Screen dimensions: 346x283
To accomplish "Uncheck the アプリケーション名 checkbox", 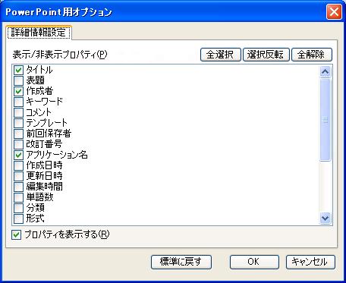I will pyautogui.click(x=18, y=155).
